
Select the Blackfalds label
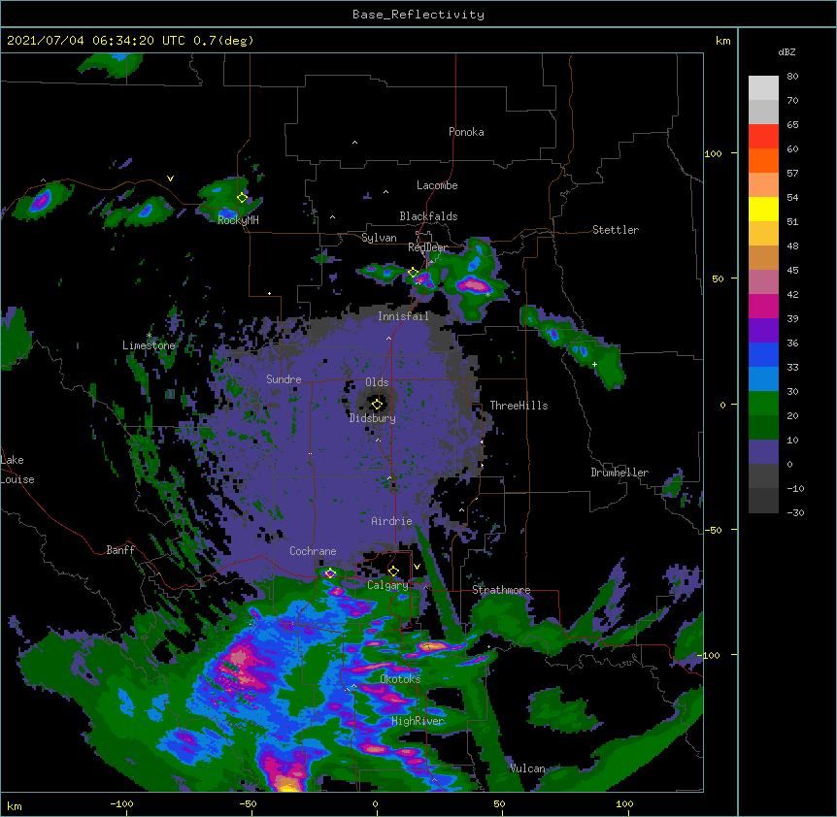point(428,216)
